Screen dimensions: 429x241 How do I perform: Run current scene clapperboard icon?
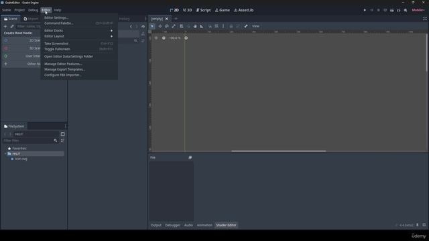tap(391, 10)
